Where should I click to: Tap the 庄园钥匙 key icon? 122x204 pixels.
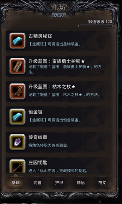[x=17, y=166]
